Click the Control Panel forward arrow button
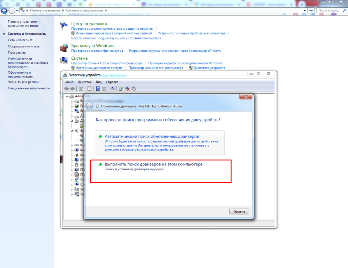Viewport: 348px width, 268px height. click(x=12, y=10)
